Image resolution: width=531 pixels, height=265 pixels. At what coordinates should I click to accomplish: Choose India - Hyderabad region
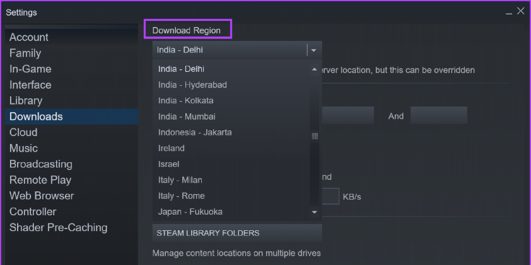click(x=231, y=85)
